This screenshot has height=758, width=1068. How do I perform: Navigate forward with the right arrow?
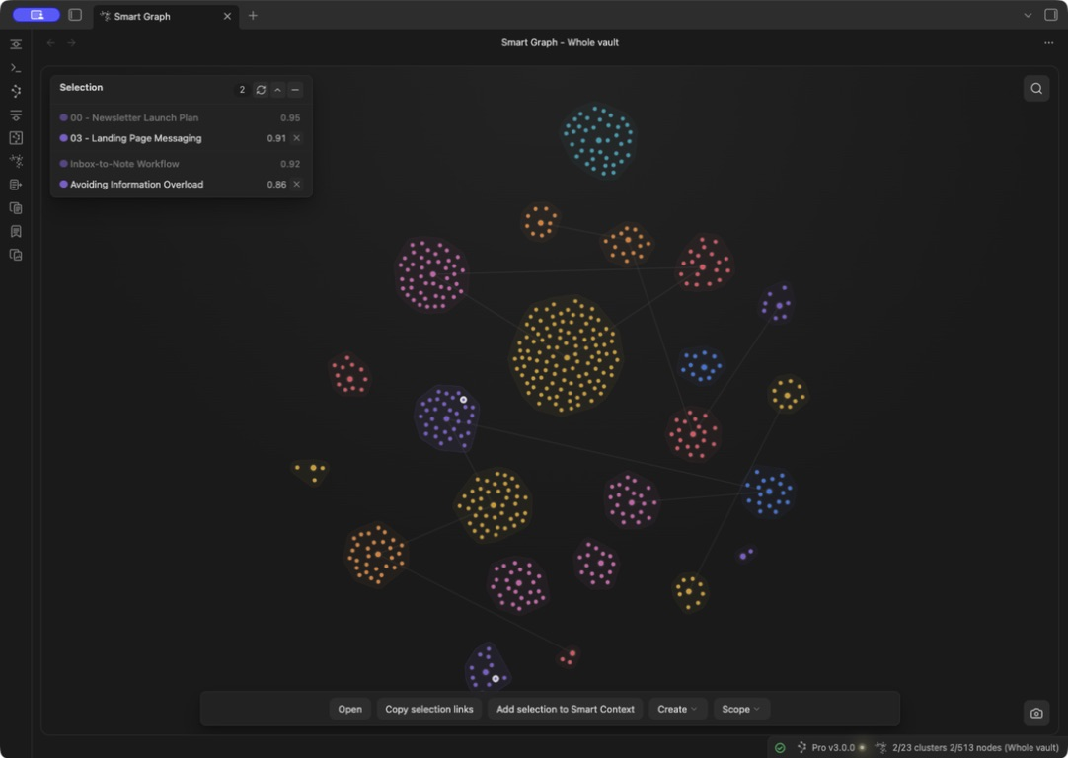point(71,42)
